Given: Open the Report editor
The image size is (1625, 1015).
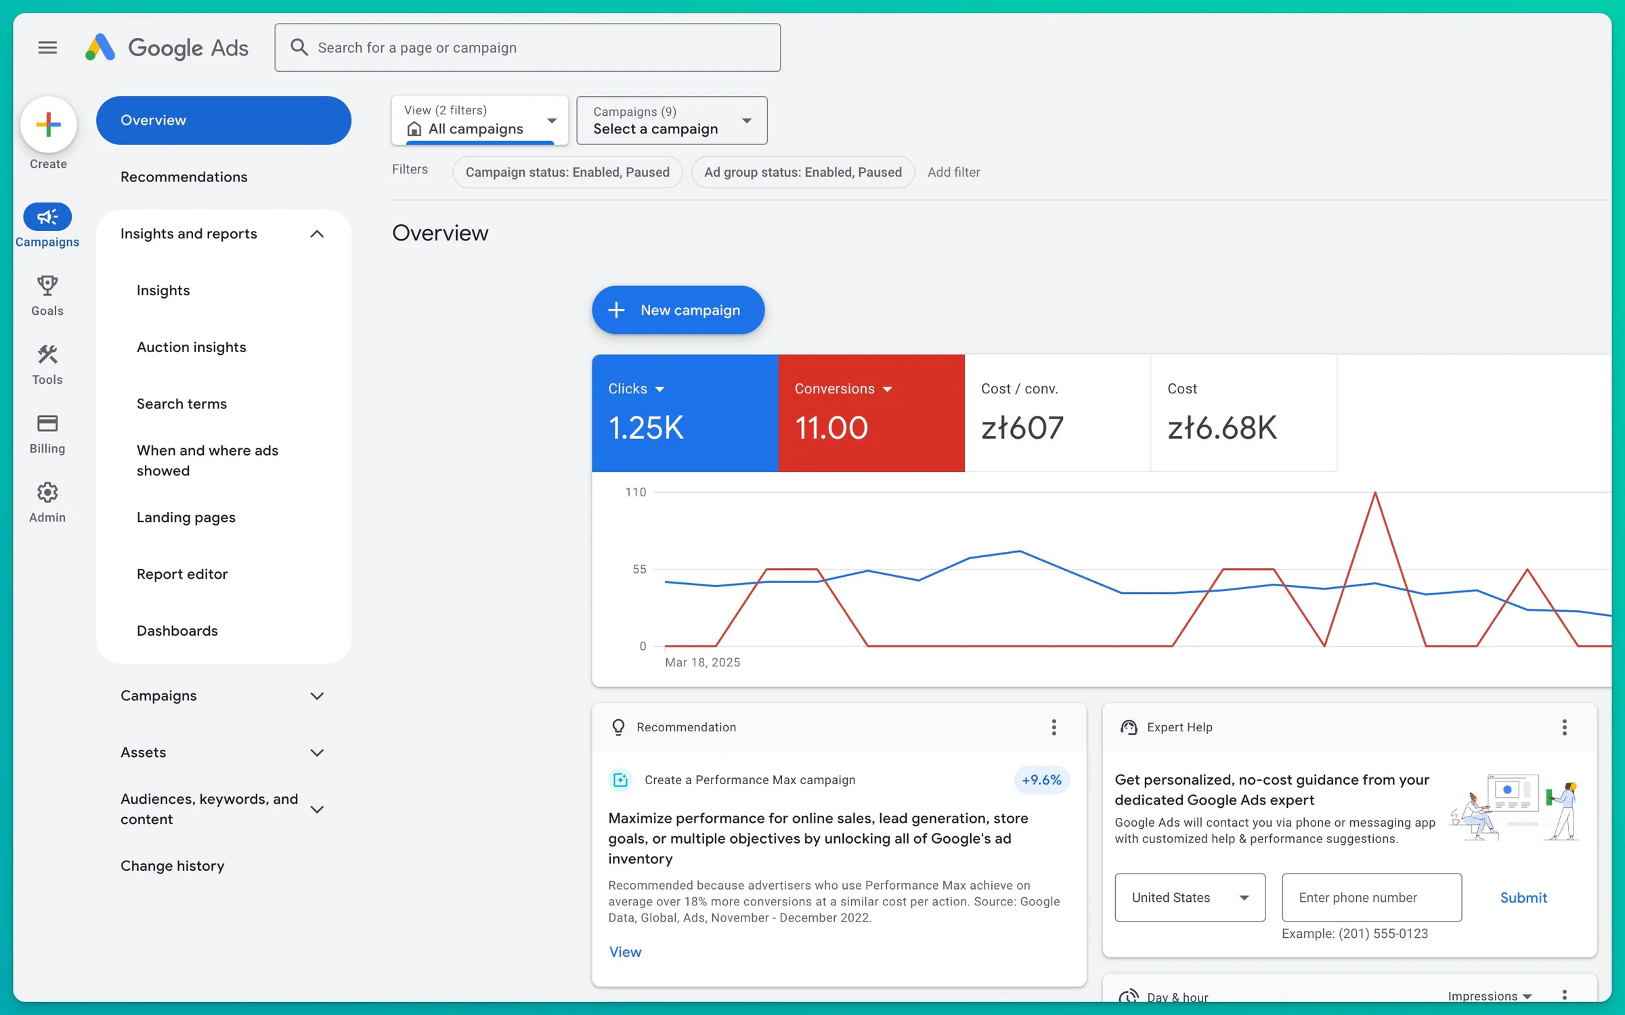Looking at the screenshot, I should 182,574.
